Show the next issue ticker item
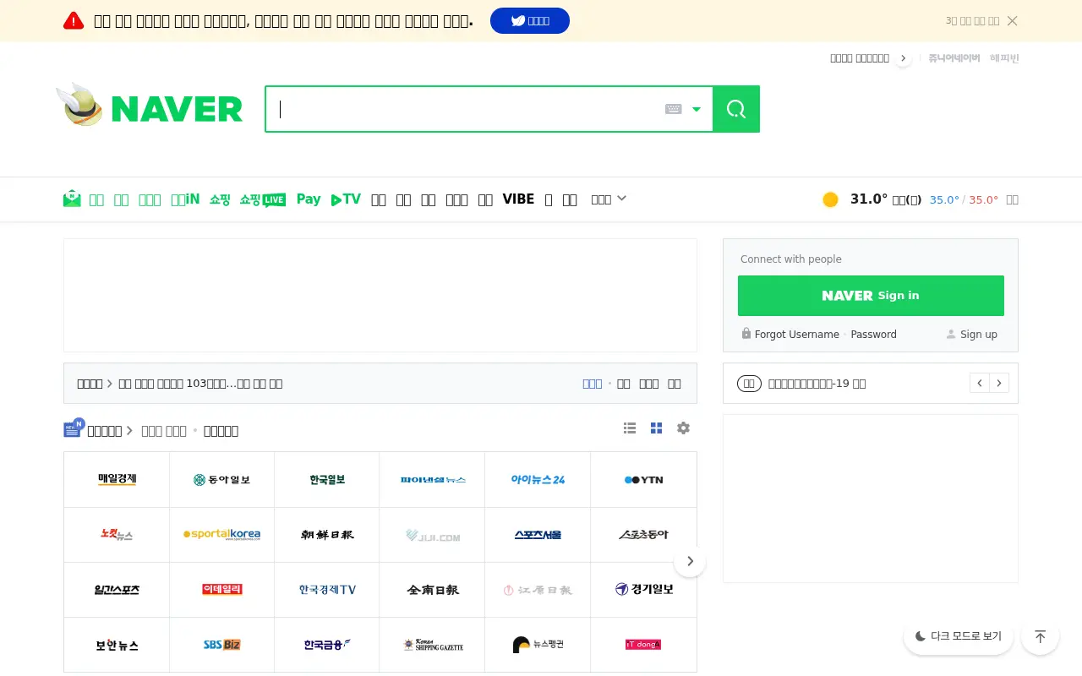The image size is (1082, 676). pos(999,384)
